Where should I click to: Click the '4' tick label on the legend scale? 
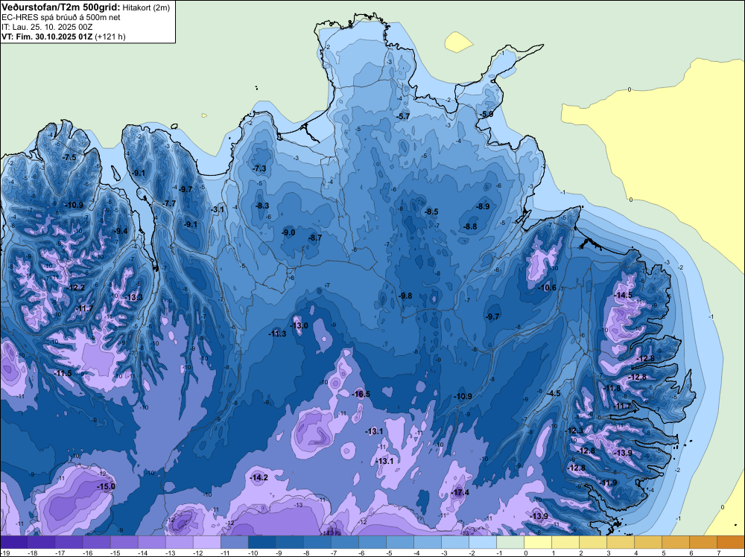(635, 553)
